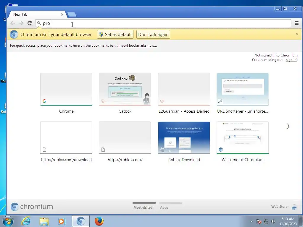The height and width of the screenshot is (227, 303).
Task: Click the browser back arrow
Action: coord(13,23)
